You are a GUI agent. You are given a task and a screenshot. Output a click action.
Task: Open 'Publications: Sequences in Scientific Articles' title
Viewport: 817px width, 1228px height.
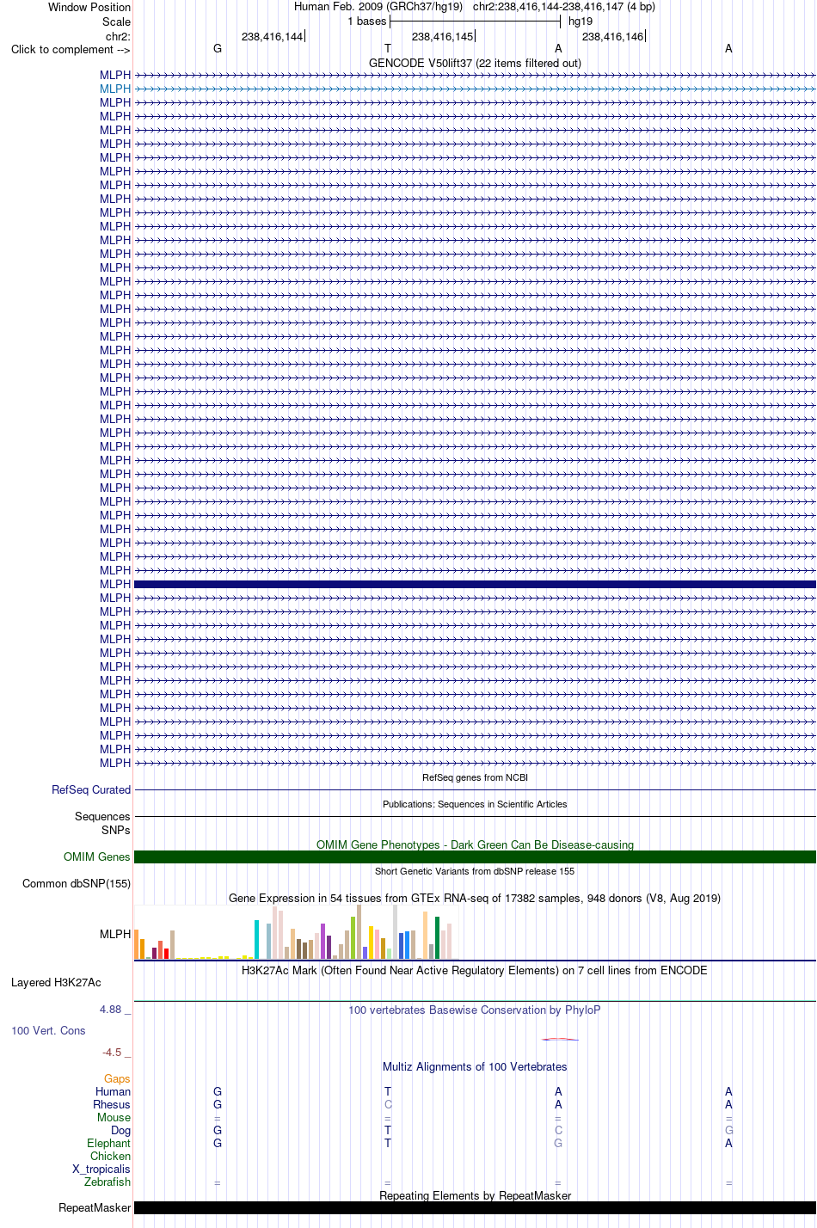pos(475,804)
